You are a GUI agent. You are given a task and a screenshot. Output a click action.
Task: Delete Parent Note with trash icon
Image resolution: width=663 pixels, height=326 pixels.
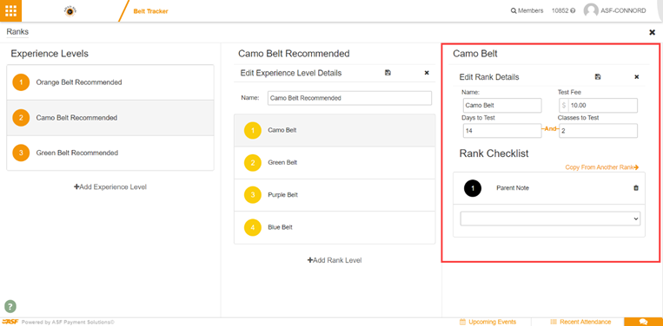point(636,188)
